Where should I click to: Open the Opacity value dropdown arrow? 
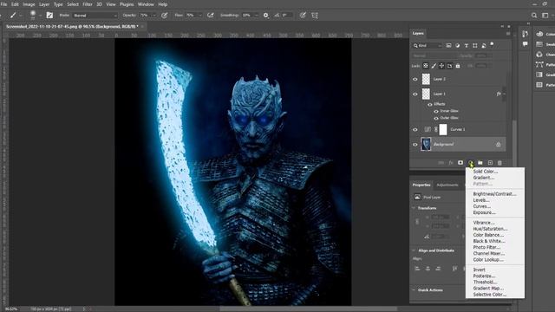point(153,16)
